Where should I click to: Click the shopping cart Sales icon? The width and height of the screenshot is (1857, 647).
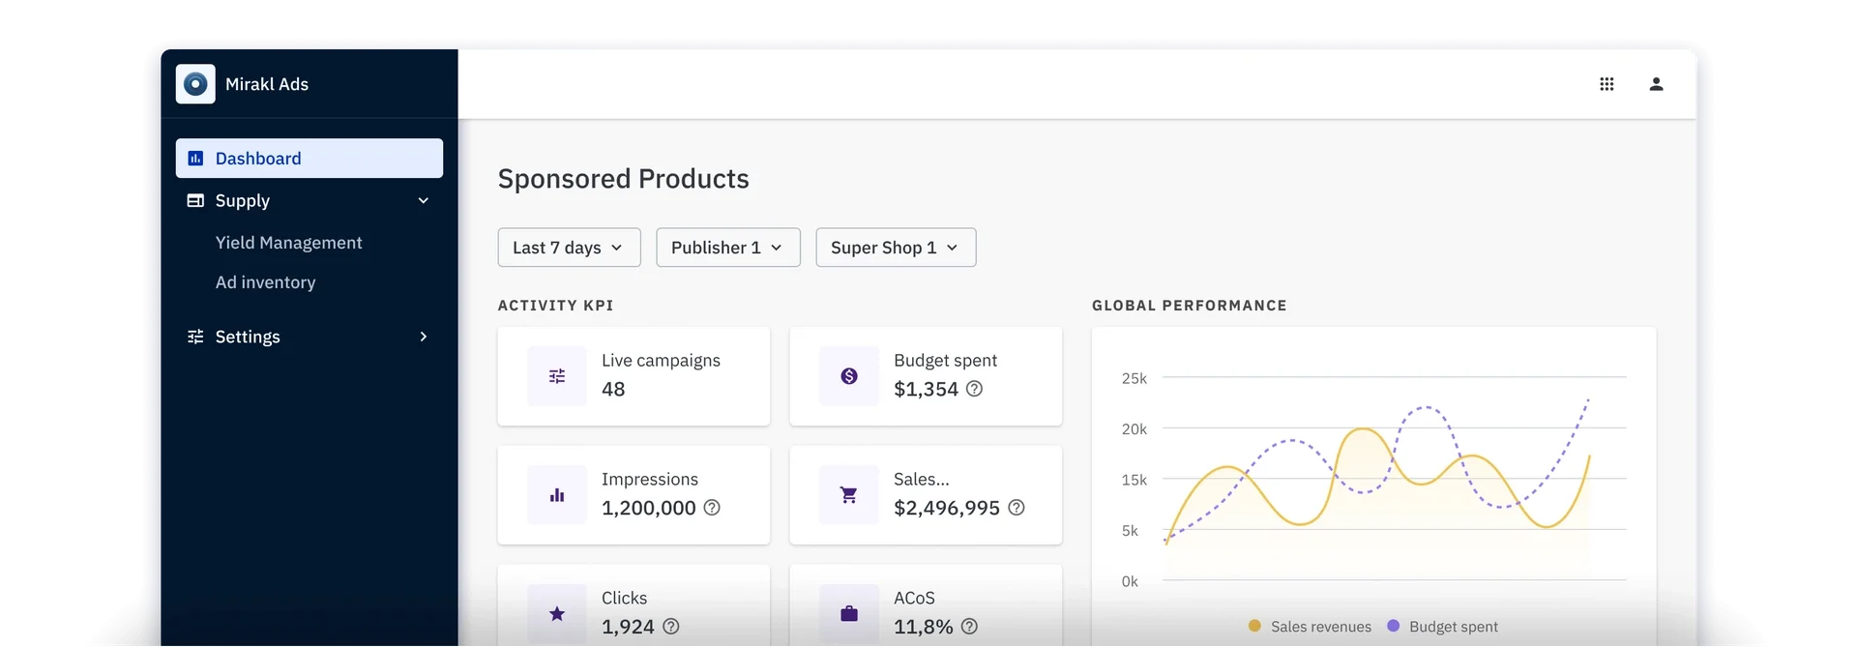[849, 495]
